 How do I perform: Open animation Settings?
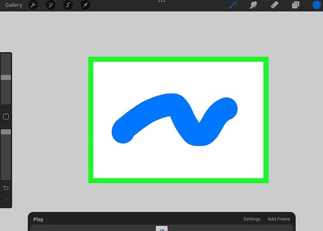252,219
